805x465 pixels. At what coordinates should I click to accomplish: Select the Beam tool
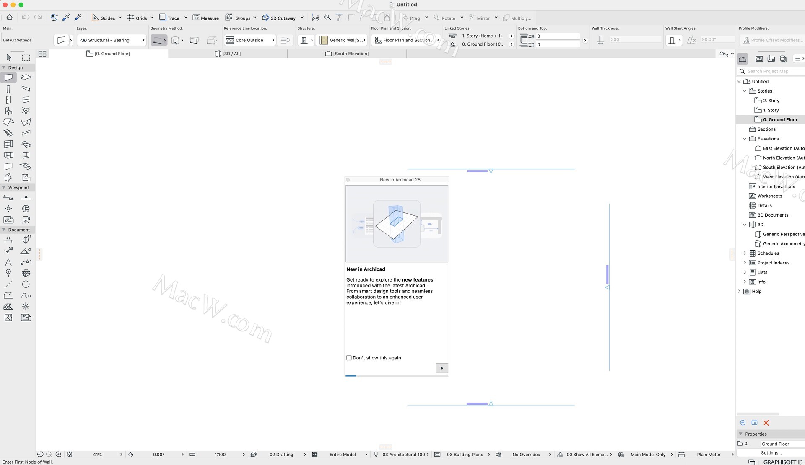(26, 89)
